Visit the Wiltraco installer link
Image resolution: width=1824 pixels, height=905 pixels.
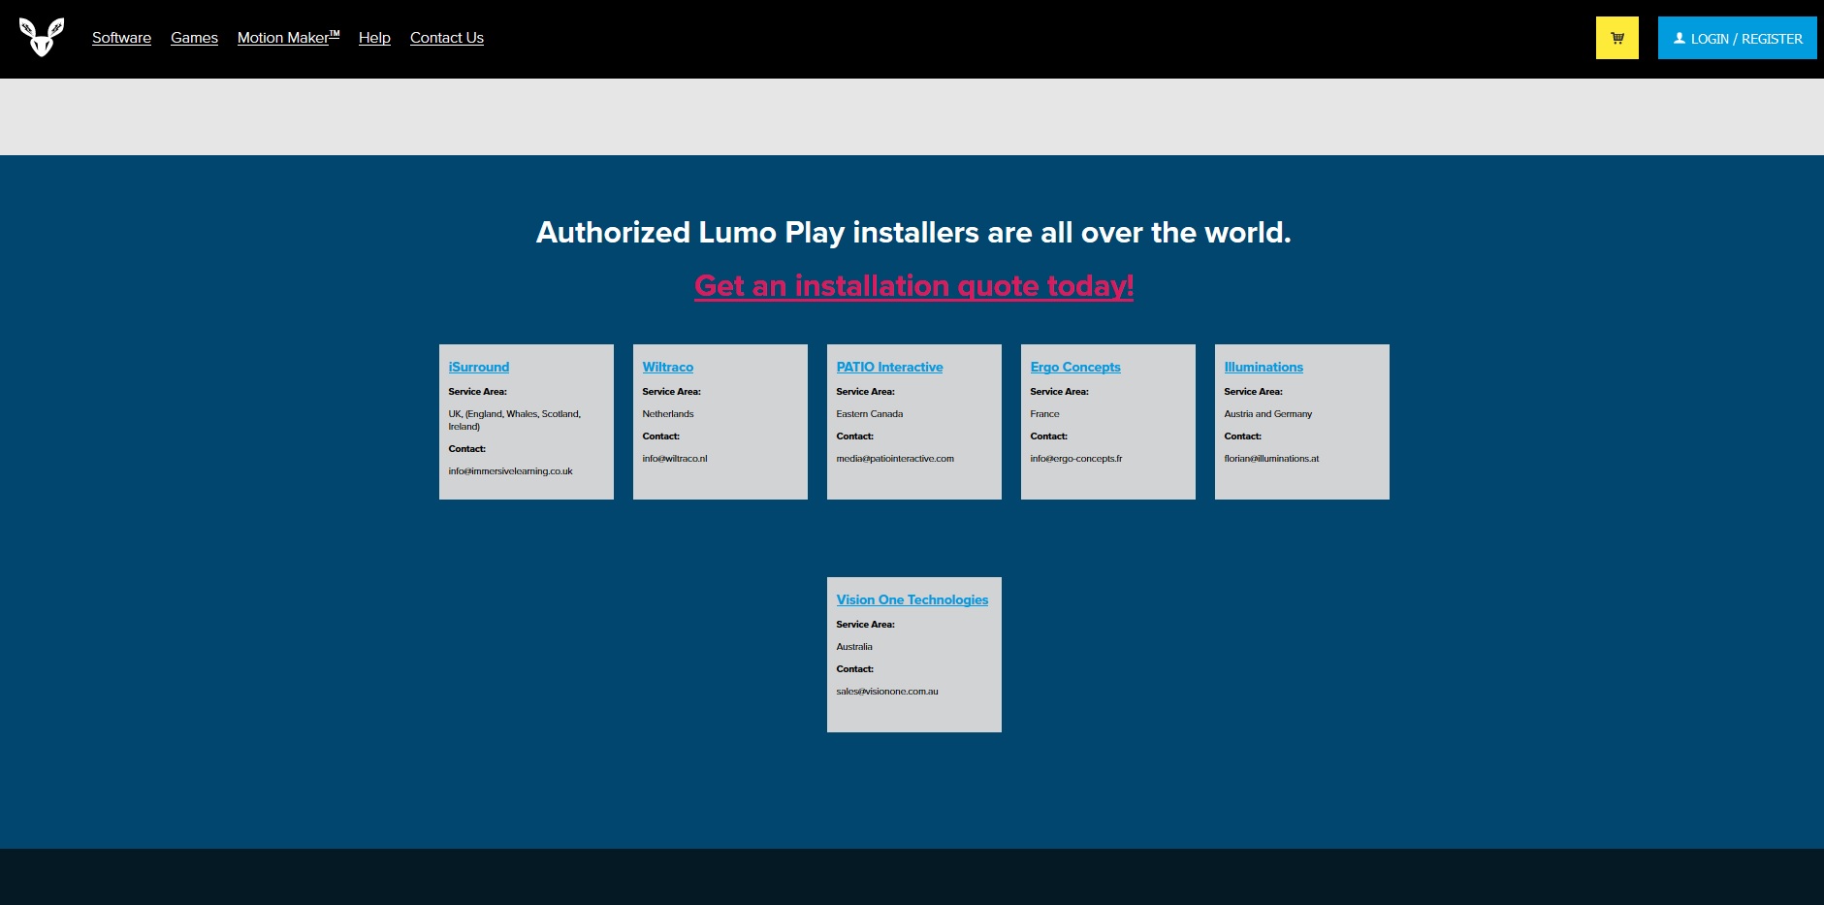pos(667,367)
